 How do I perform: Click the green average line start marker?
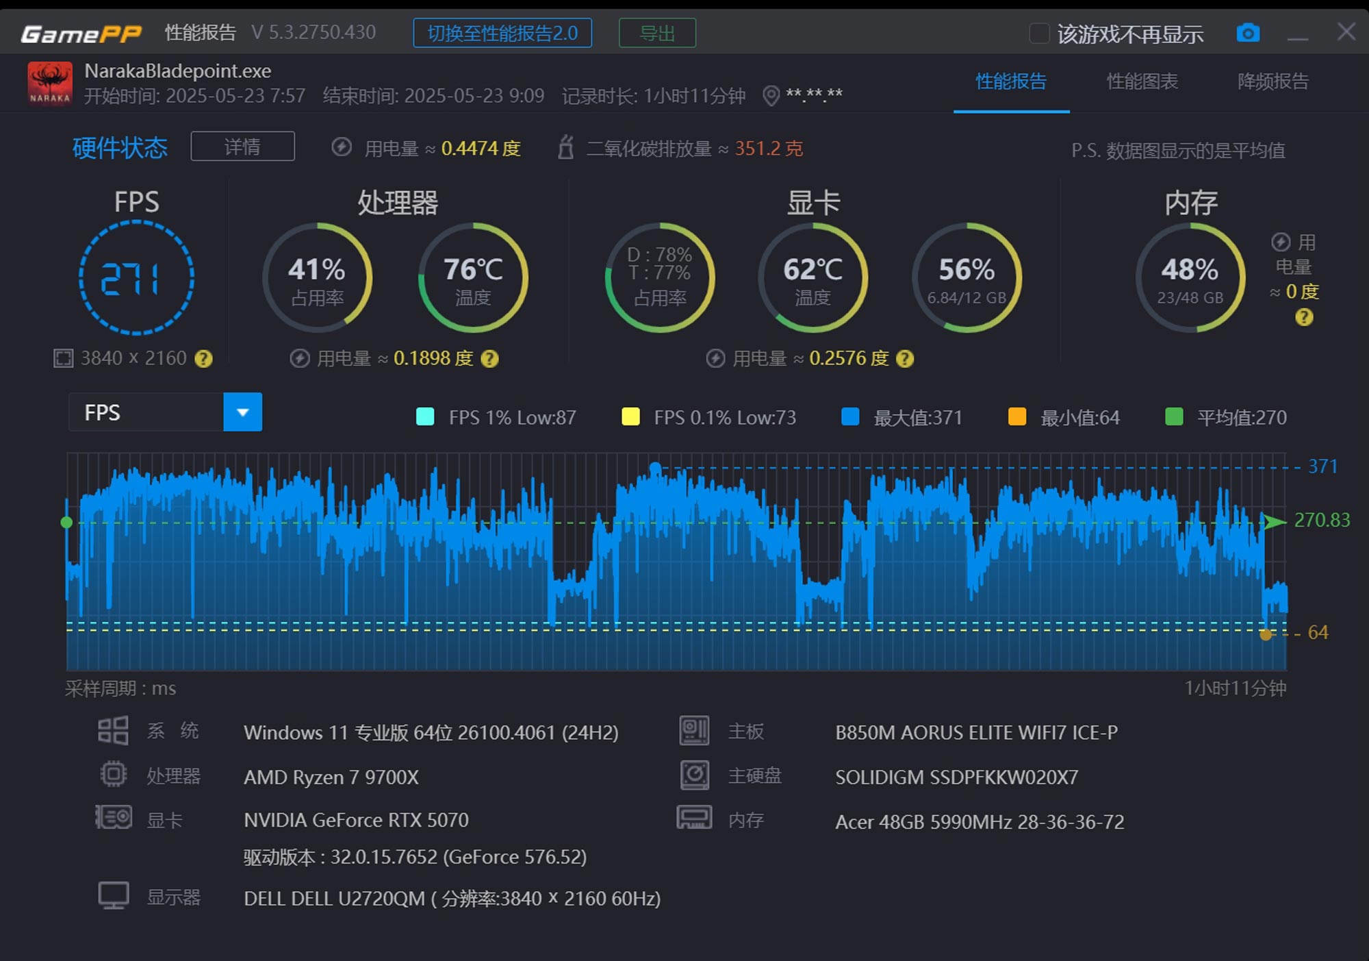[66, 523]
